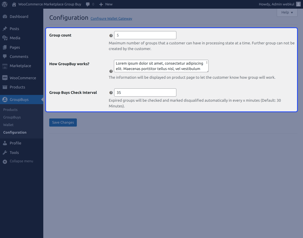Image resolution: width=303 pixels, height=238 pixels.
Task: Click the GroupBuys menu icon
Action: pos(5,100)
